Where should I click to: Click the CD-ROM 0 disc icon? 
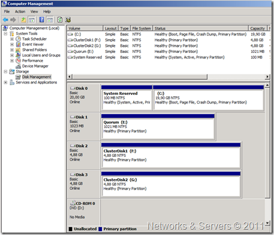(73, 203)
